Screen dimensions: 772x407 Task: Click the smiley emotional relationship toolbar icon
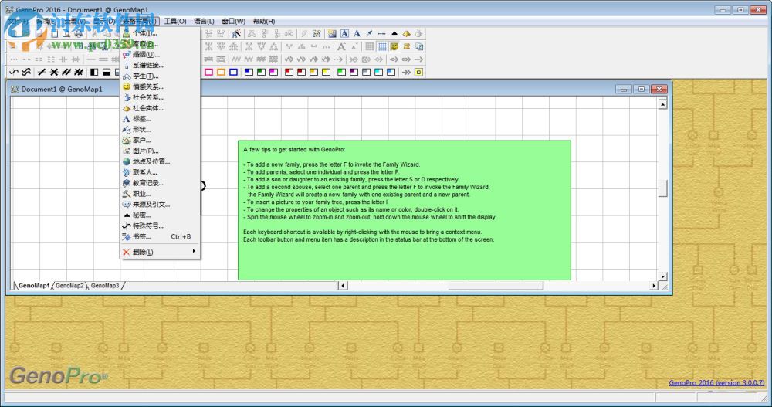point(394,46)
